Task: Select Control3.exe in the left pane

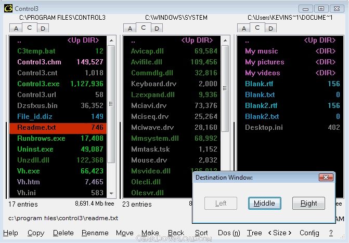Action: coord(58,84)
